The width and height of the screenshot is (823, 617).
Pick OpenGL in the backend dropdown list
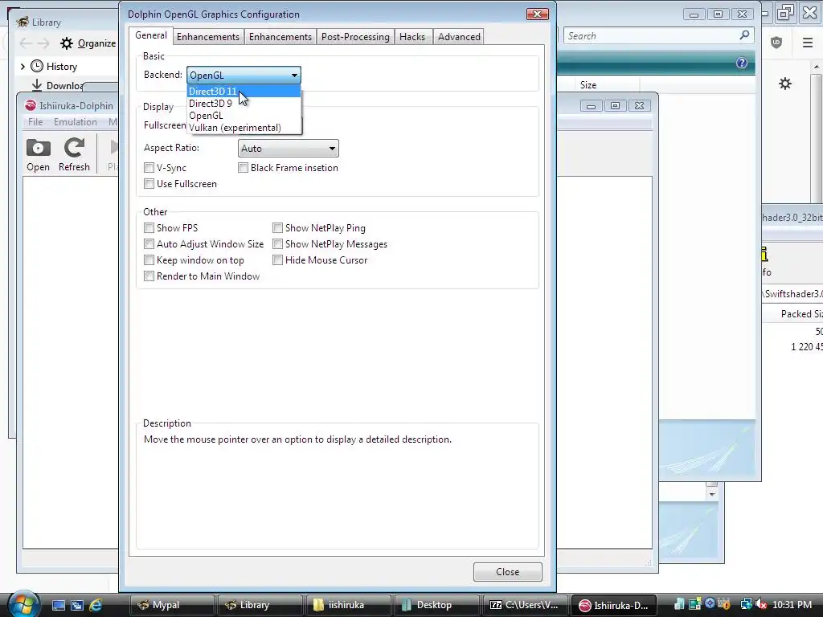pyautogui.click(x=244, y=116)
